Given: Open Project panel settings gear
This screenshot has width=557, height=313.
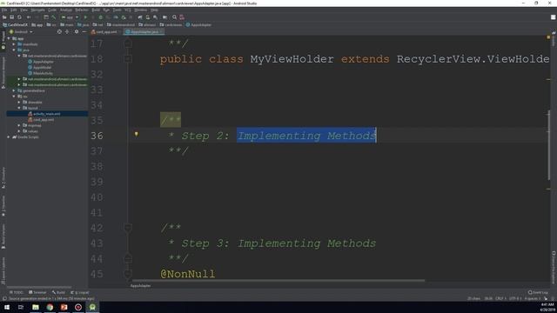Looking at the screenshot, I should (76, 31).
